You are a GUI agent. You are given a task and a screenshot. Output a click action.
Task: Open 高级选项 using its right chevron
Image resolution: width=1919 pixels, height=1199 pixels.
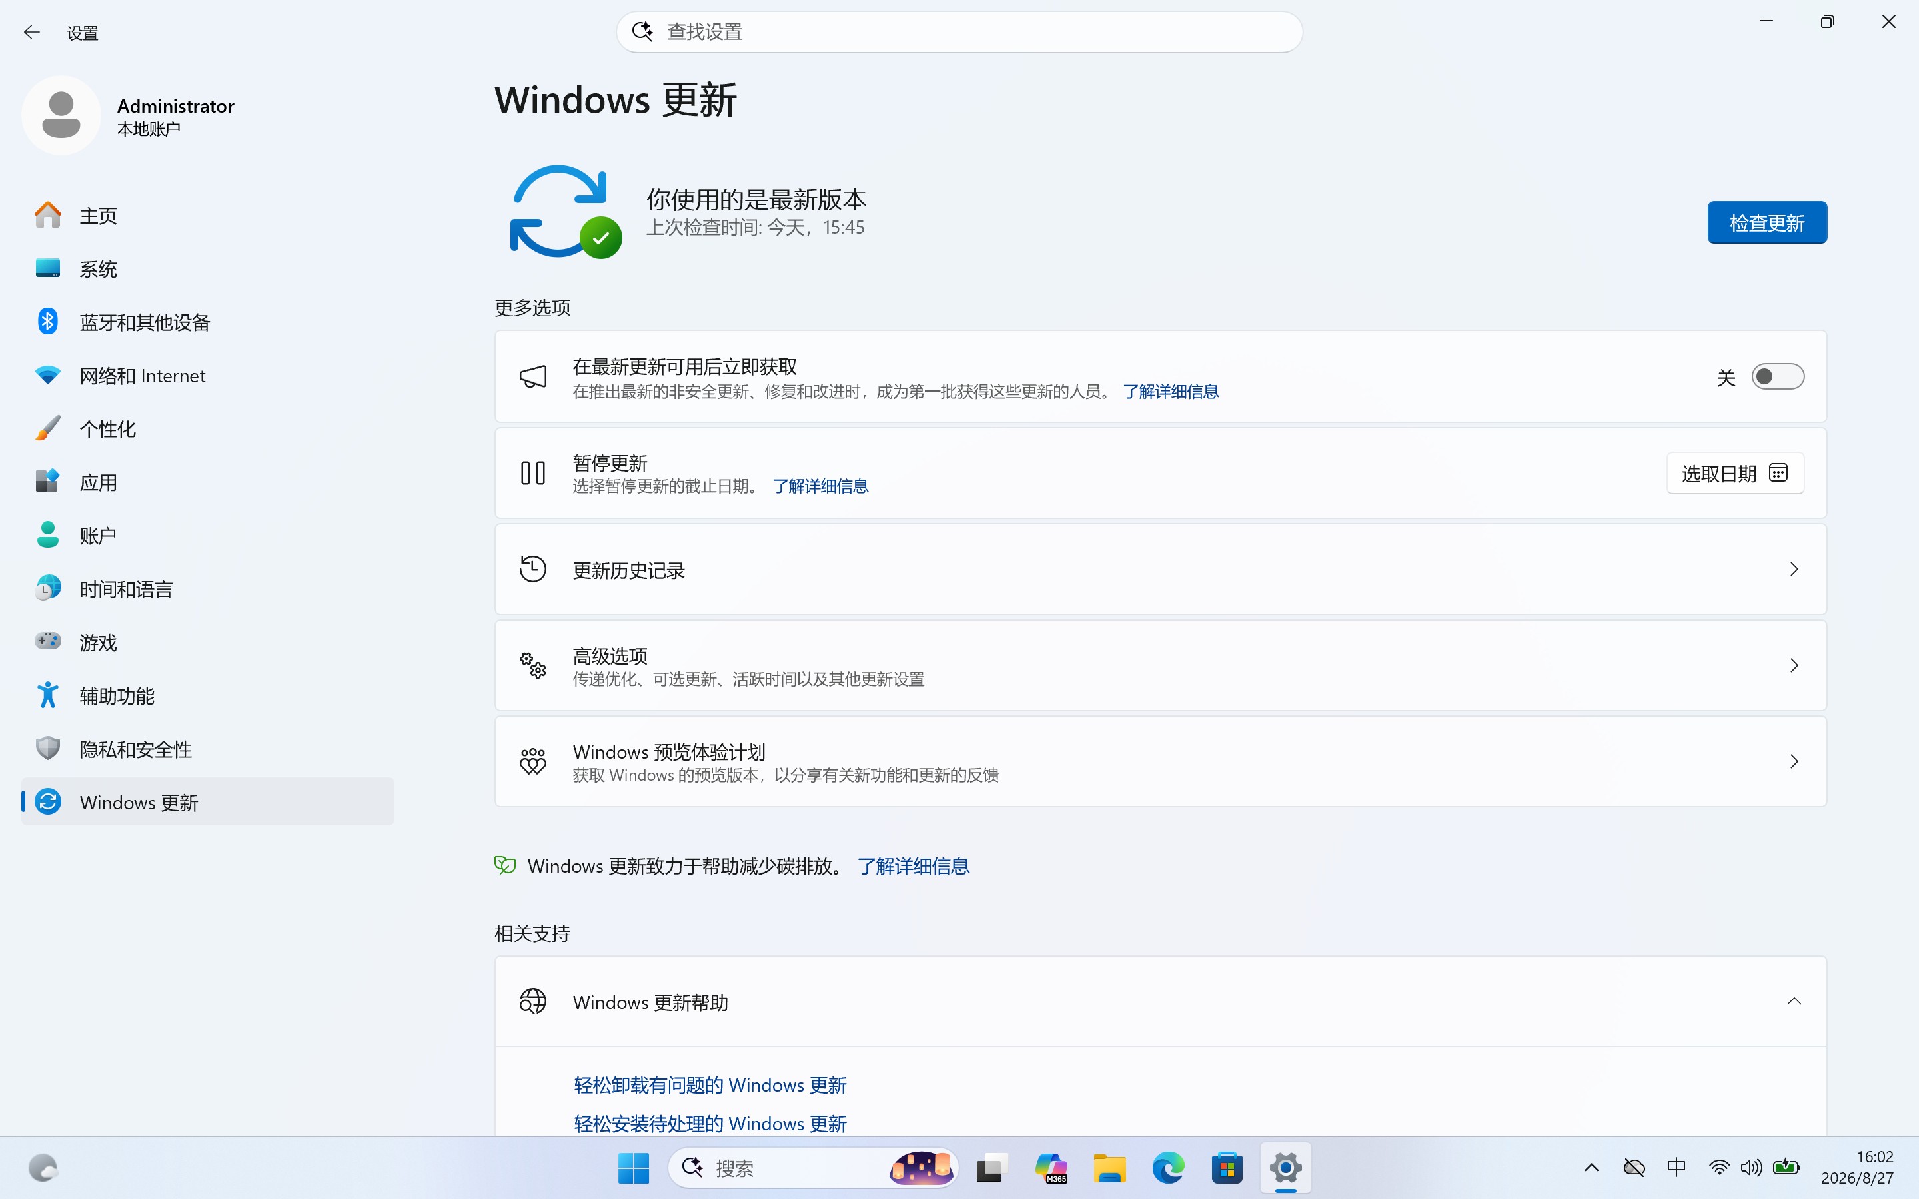tap(1794, 665)
